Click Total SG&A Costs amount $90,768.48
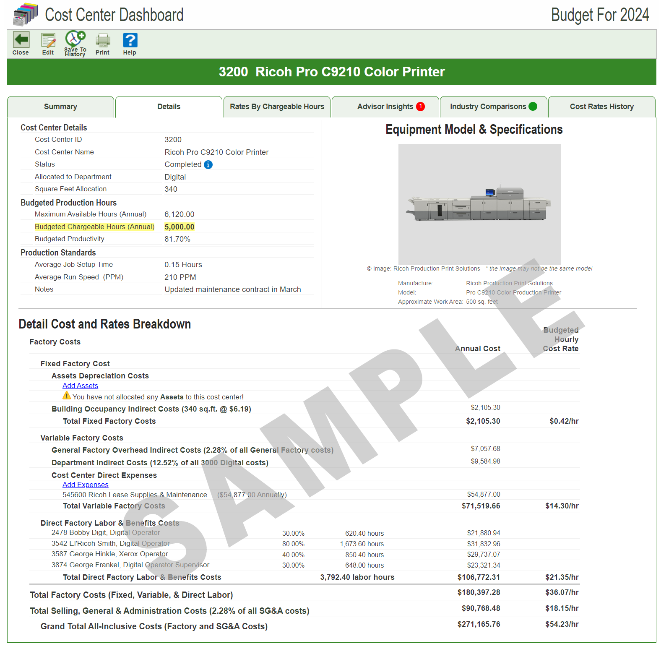This screenshot has height=649, width=661. click(481, 609)
